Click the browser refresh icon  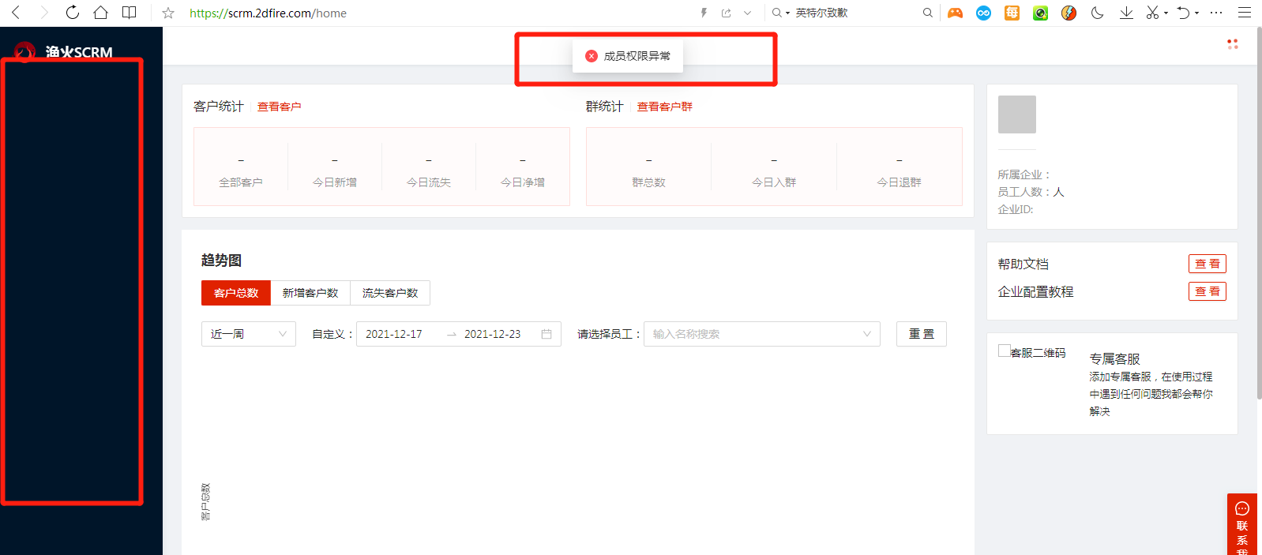coord(72,13)
